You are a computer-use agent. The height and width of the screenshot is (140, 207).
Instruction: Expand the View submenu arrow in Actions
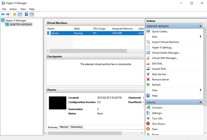pyautogui.click(x=201, y=90)
